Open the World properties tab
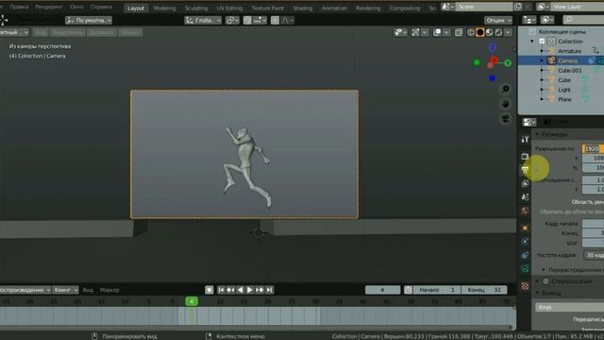Screen dimensions: 604x340 (x=525, y=211)
